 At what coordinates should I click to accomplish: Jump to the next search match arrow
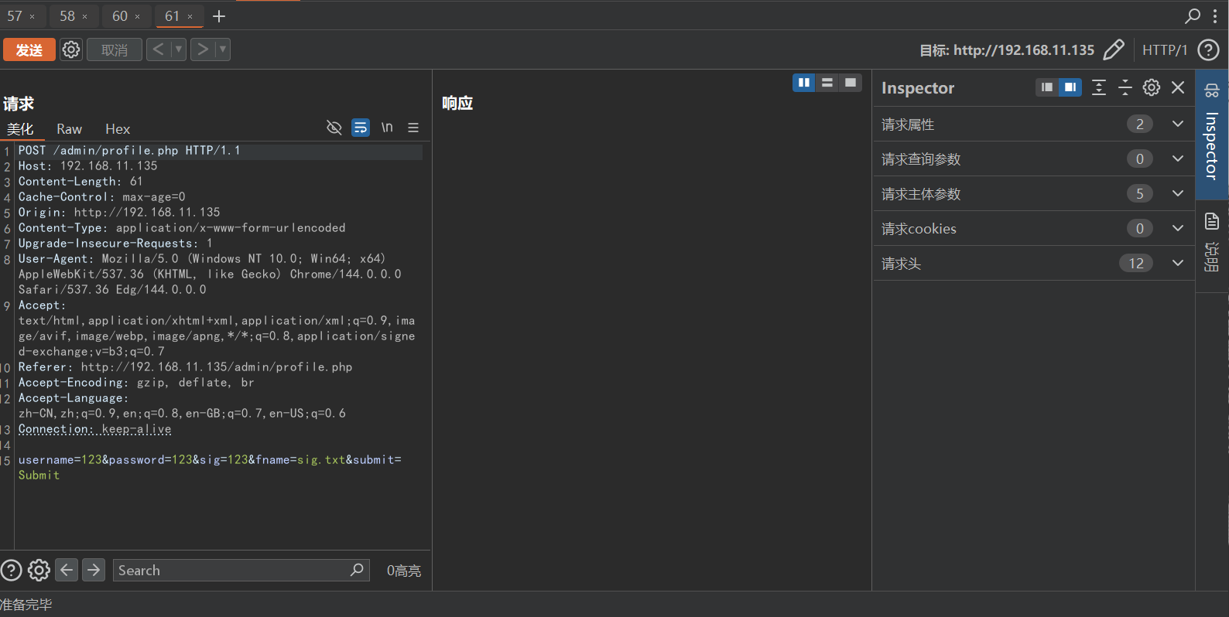pyautogui.click(x=94, y=570)
